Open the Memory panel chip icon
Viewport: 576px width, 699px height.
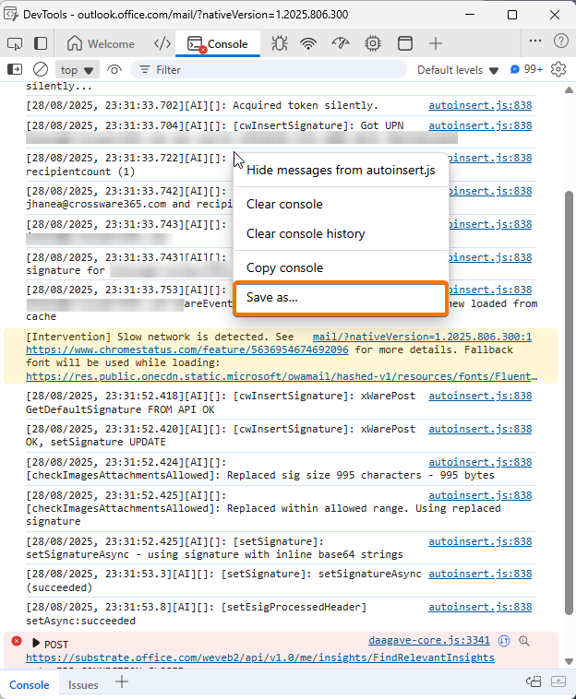coord(373,43)
